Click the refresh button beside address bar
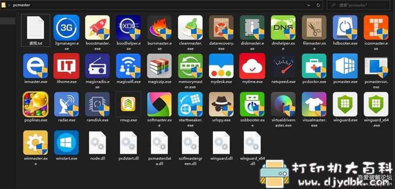The height and width of the screenshot is (189, 395). pos(318,5)
